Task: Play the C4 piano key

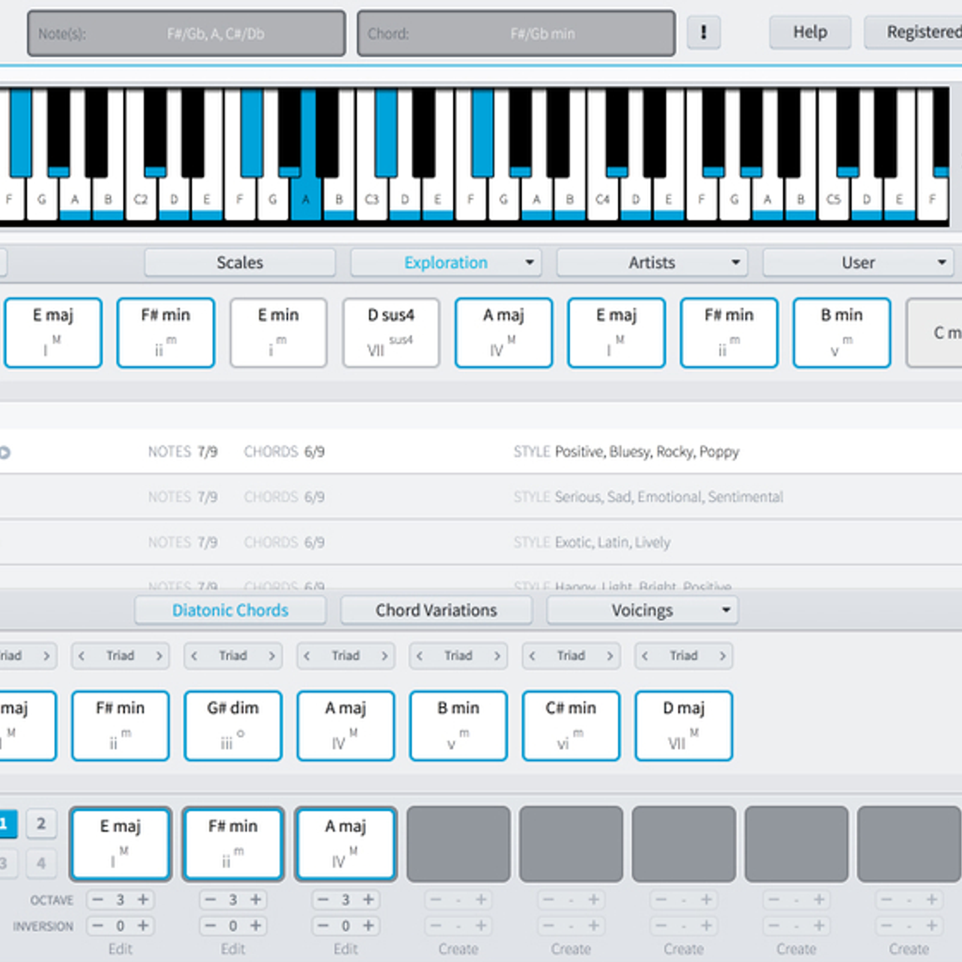Action: [x=602, y=200]
